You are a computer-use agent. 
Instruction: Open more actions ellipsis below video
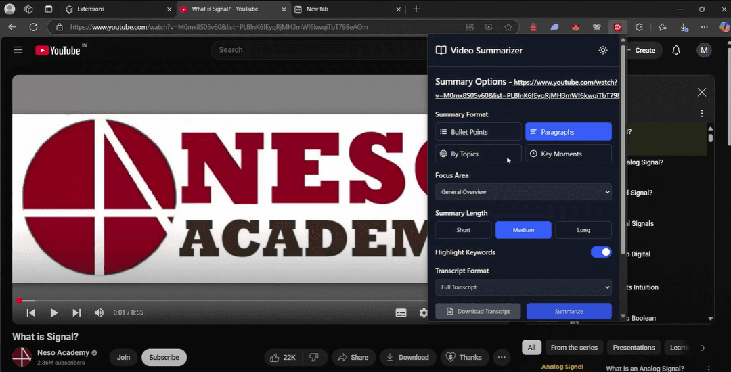pos(502,358)
